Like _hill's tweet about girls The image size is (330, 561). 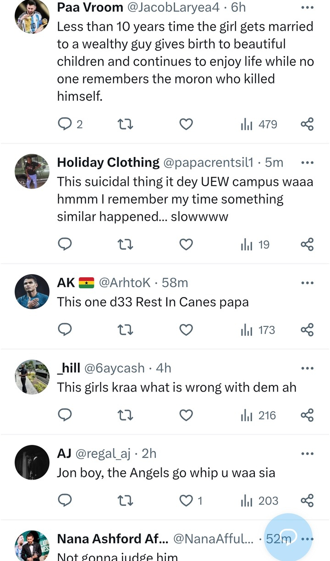[x=186, y=415]
